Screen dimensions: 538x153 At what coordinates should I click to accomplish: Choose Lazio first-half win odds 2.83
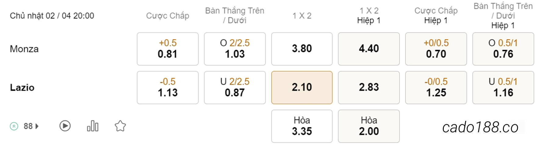[x=369, y=87]
